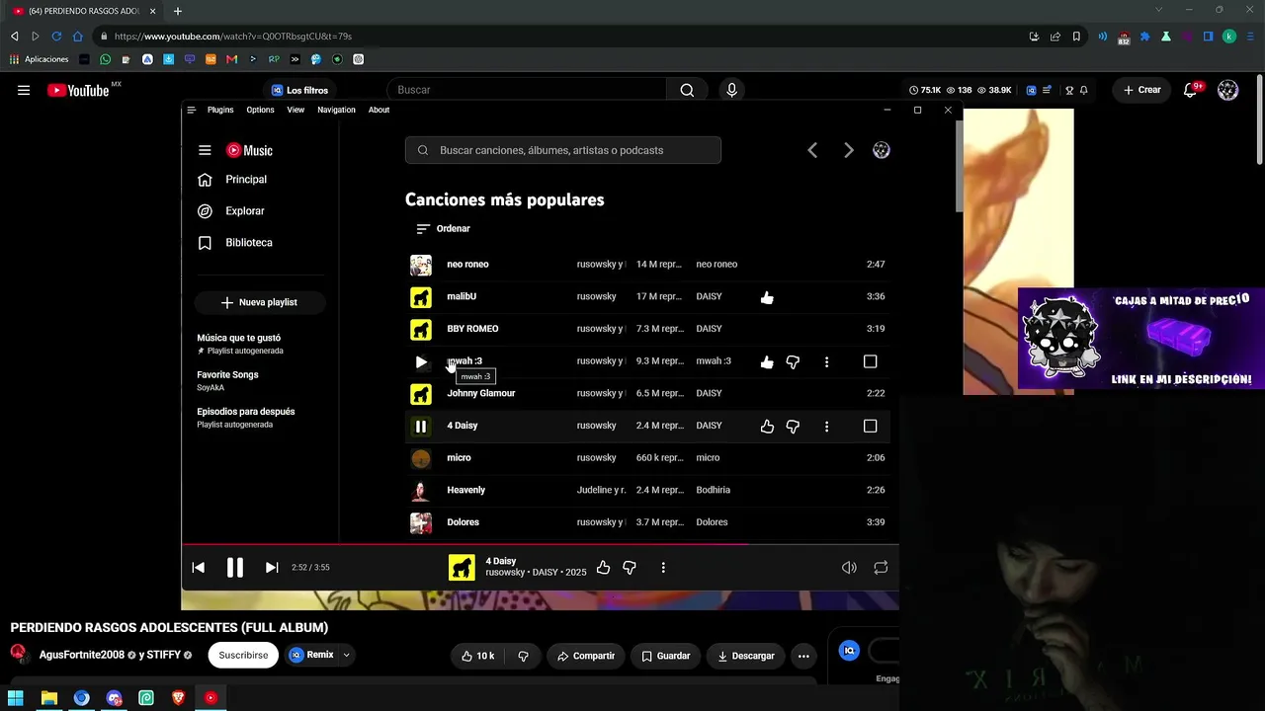Screen dimensions: 1265x711
Task: Subscribe with the Suscribirse button
Action: (243, 655)
